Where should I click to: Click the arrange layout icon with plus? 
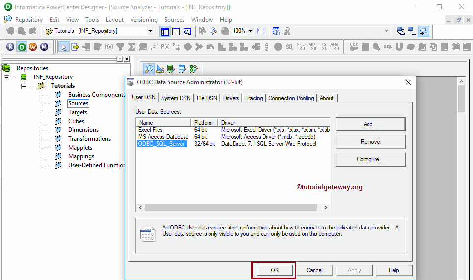[x=401, y=31]
